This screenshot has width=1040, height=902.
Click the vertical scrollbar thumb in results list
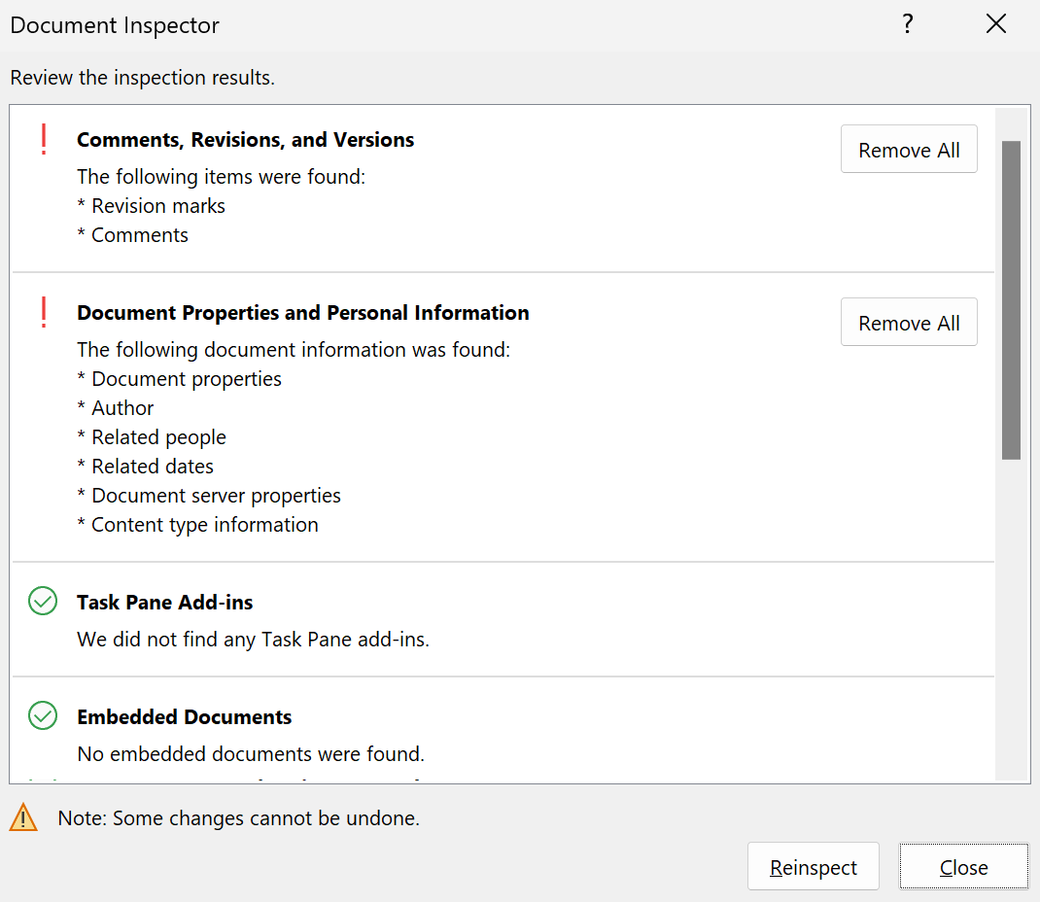pos(1011,299)
